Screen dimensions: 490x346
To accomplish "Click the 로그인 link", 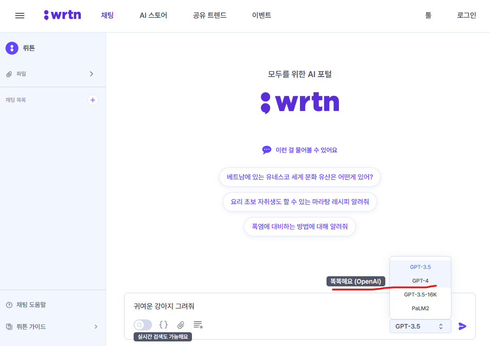I will (x=466, y=15).
